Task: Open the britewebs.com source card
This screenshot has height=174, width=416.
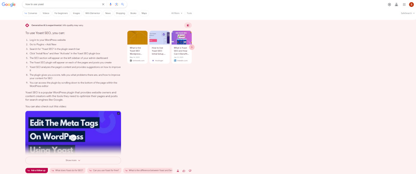Action: [x=138, y=47]
